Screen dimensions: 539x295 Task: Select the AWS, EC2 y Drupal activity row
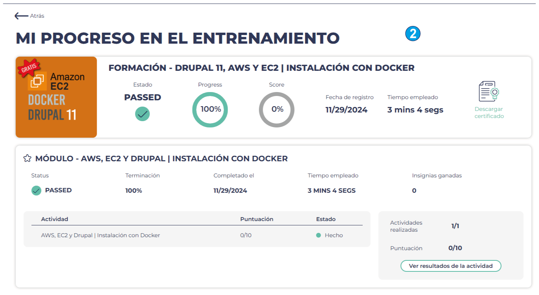pos(101,236)
